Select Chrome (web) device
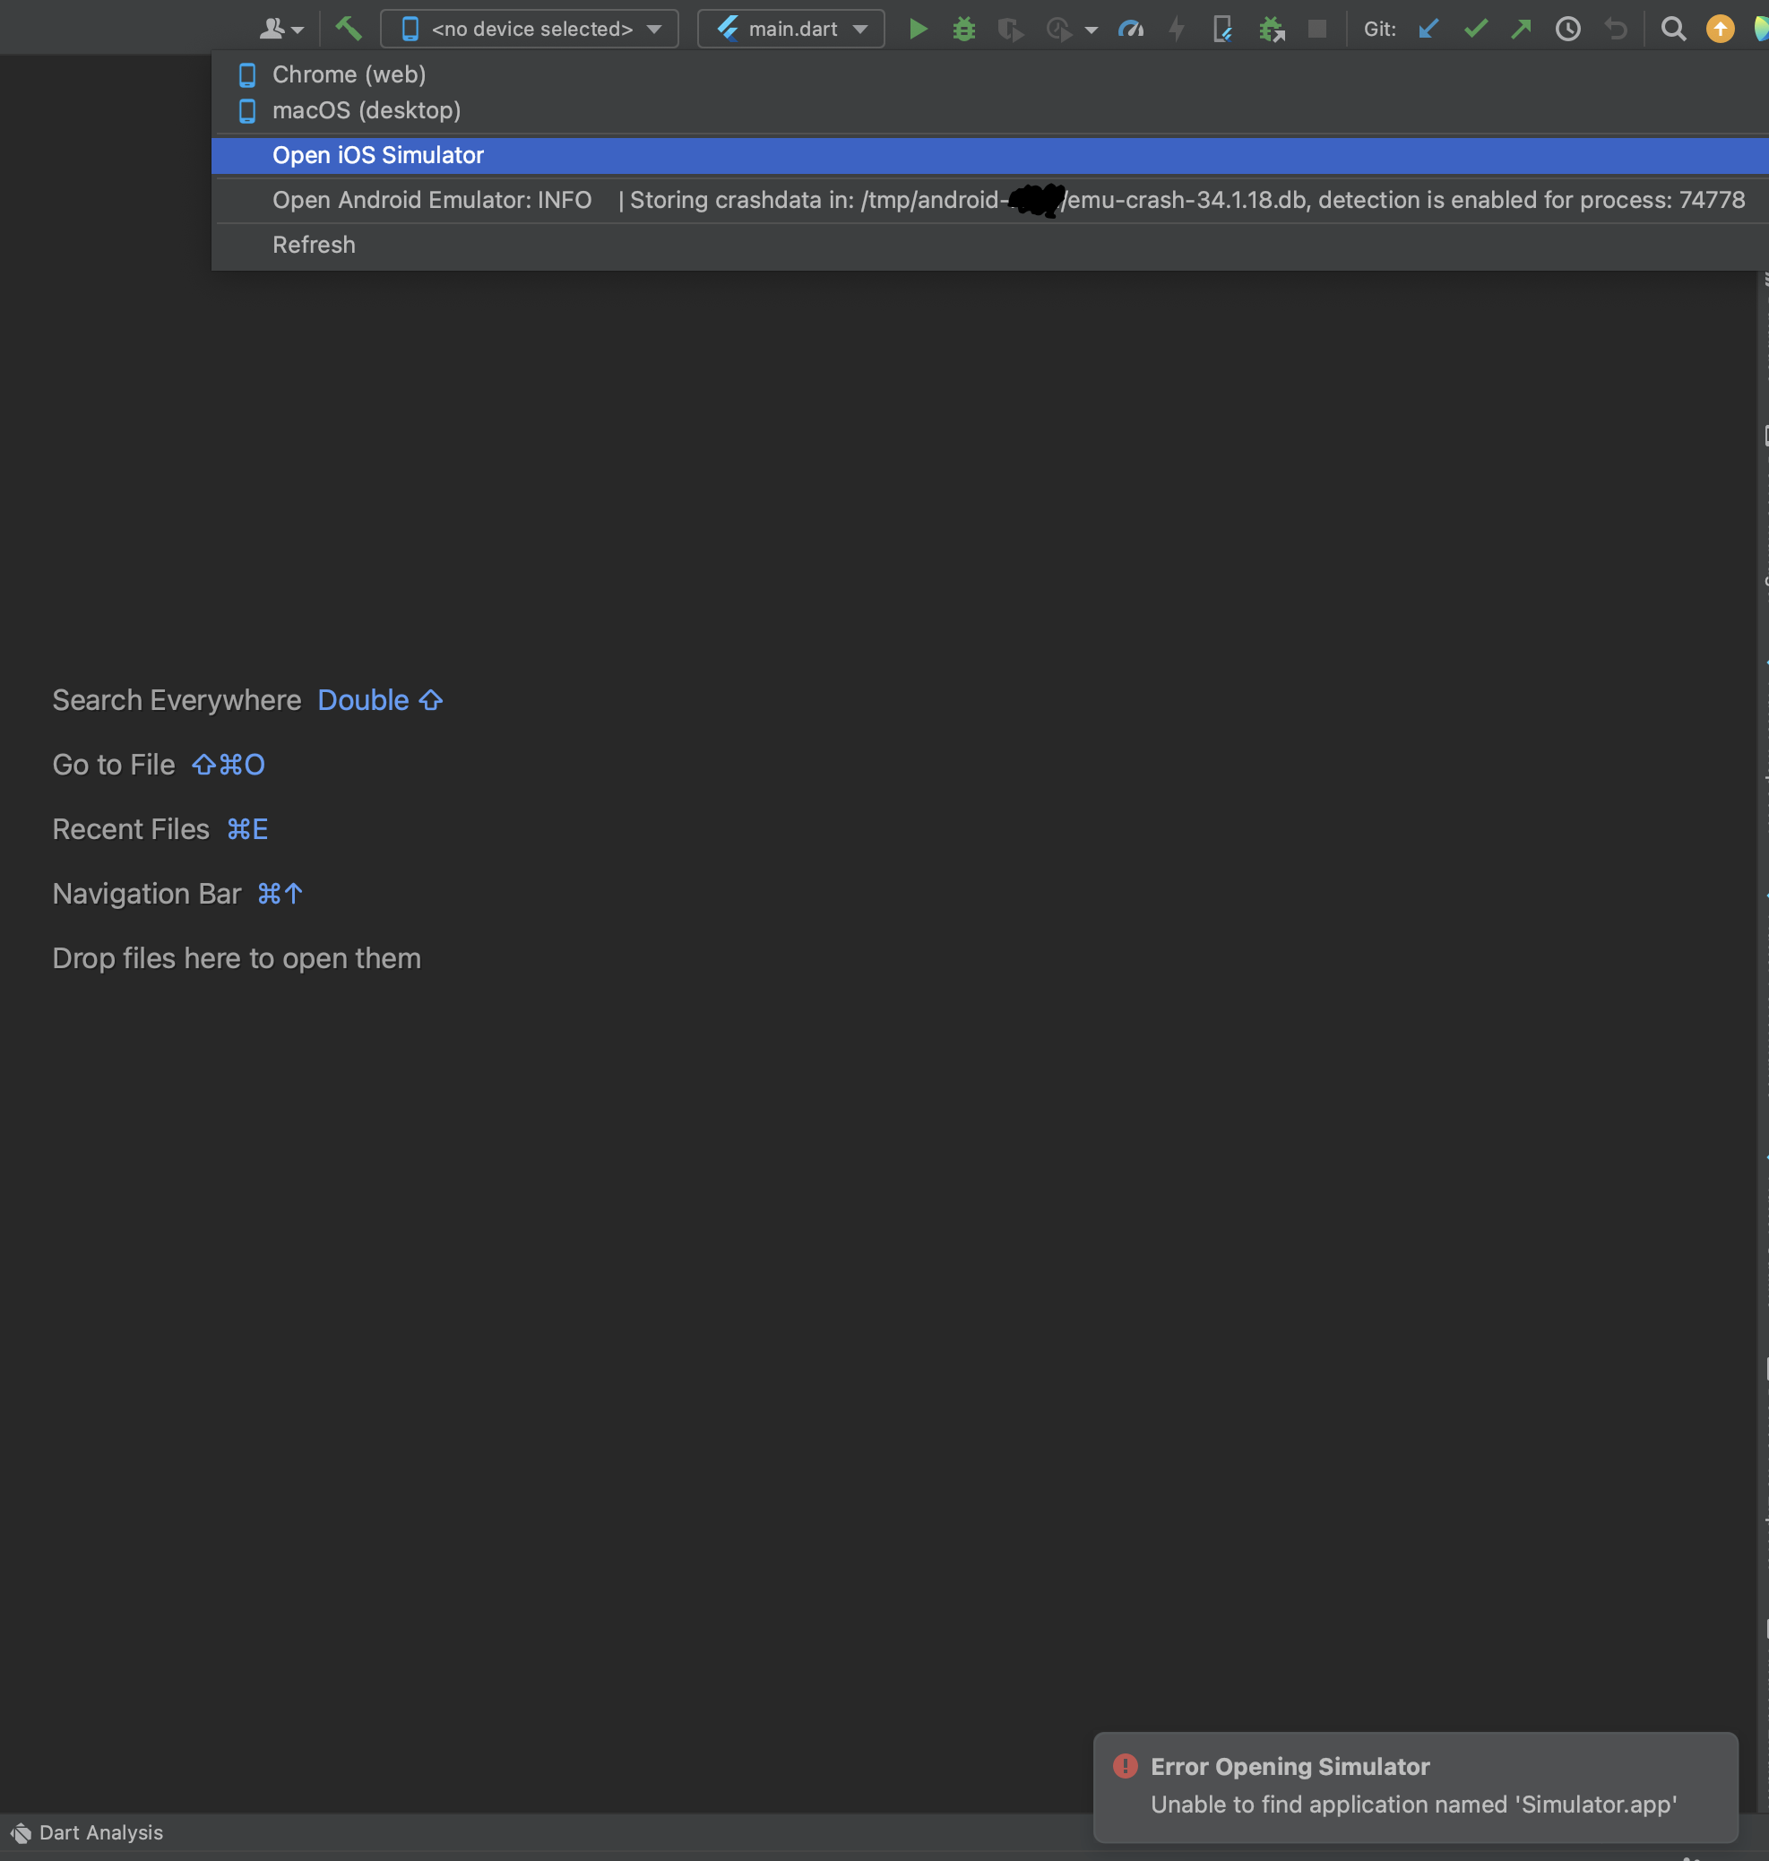The height and width of the screenshot is (1861, 1769). click(x=348, y=74)
